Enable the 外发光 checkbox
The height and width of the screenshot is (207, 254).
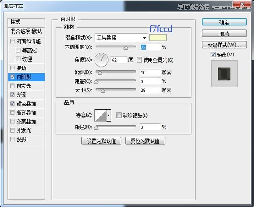click(x=12, y=130)
